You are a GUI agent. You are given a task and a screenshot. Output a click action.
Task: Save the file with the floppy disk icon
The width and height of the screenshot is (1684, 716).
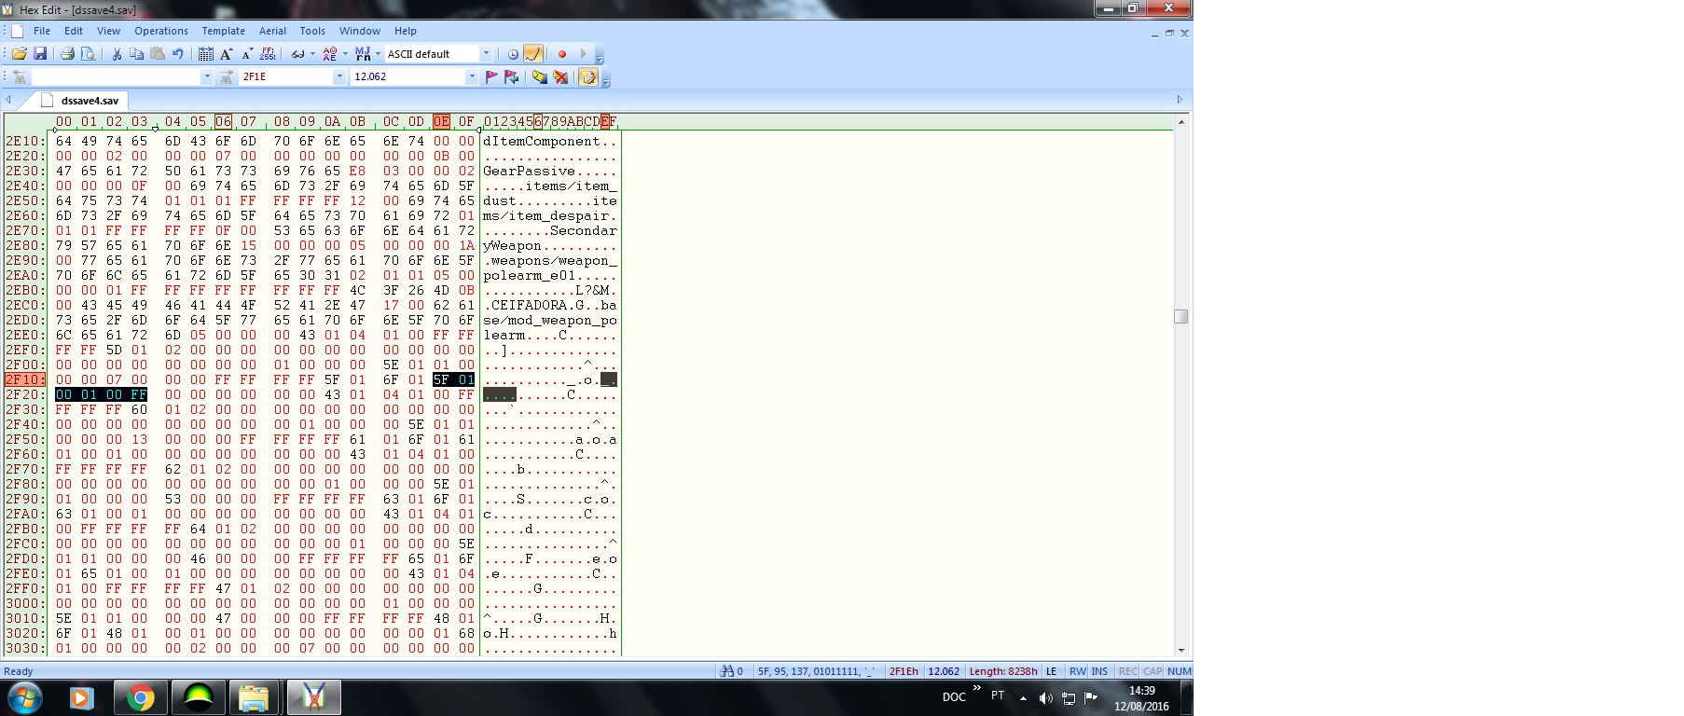tap(40, 54)
